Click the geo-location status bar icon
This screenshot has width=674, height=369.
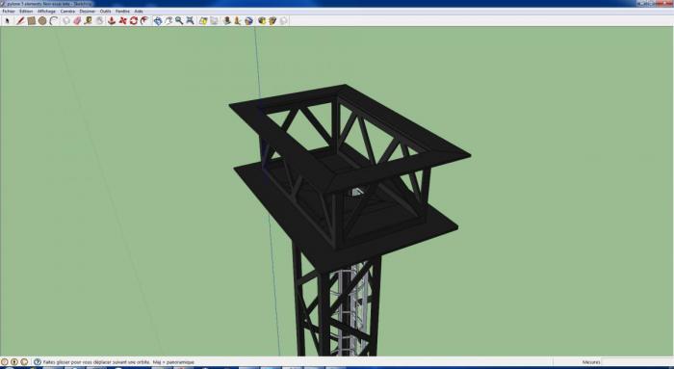coord(4,362)
